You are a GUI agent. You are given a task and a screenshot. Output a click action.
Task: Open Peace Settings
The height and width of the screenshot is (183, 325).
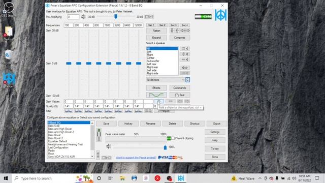point(215,132)
